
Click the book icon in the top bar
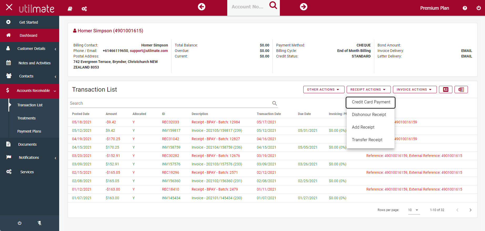pyautogui.click(x=70, y=9)
